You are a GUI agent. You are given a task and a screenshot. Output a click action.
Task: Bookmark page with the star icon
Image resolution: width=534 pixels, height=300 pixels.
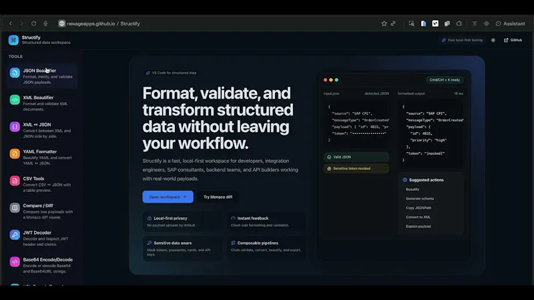(x=384, y=23)
